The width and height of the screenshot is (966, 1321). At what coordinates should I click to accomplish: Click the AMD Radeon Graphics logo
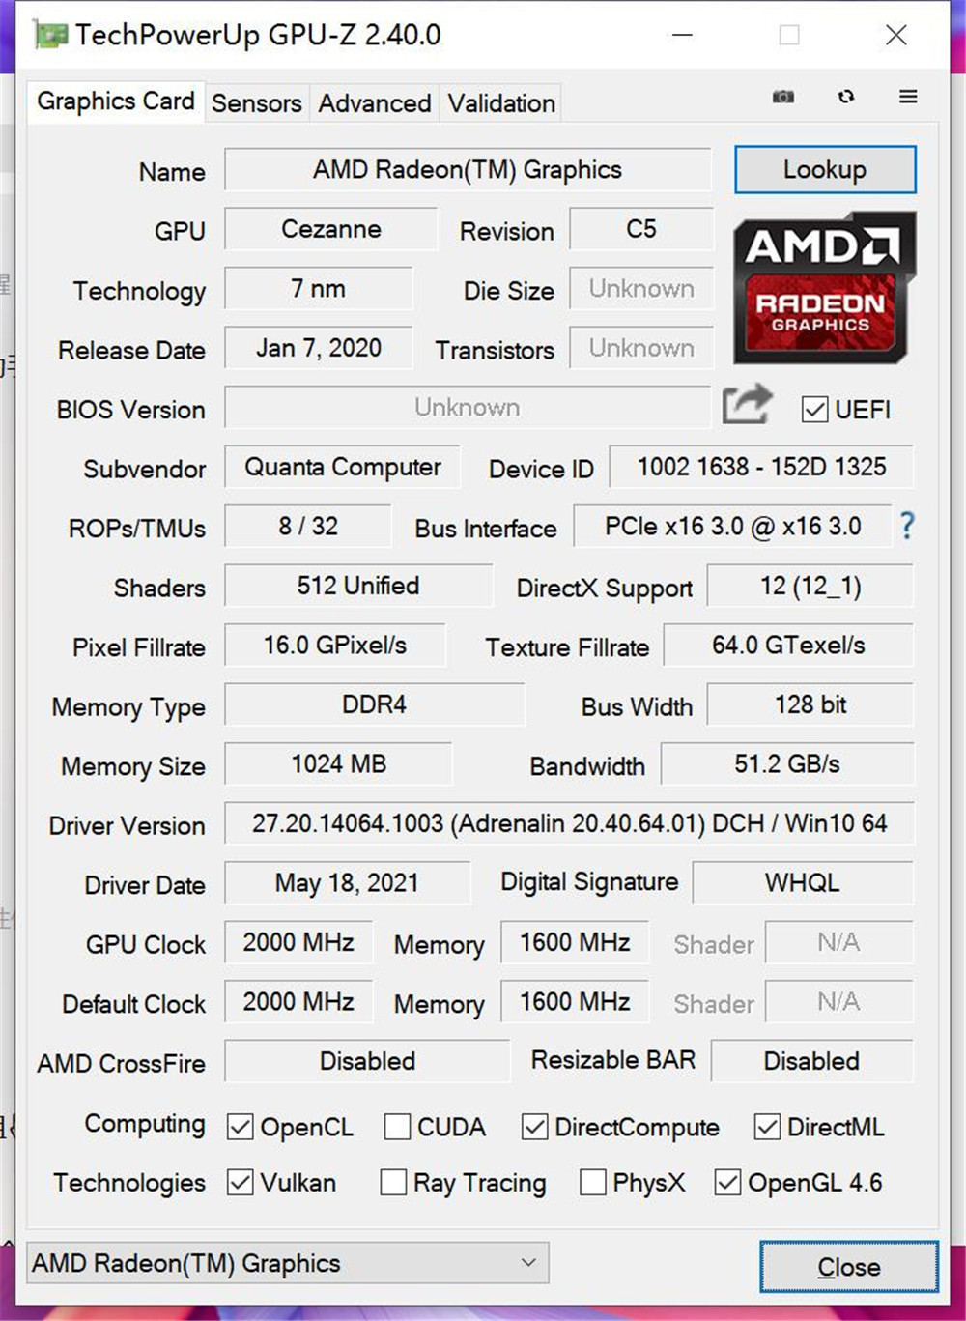click(824, 287)
